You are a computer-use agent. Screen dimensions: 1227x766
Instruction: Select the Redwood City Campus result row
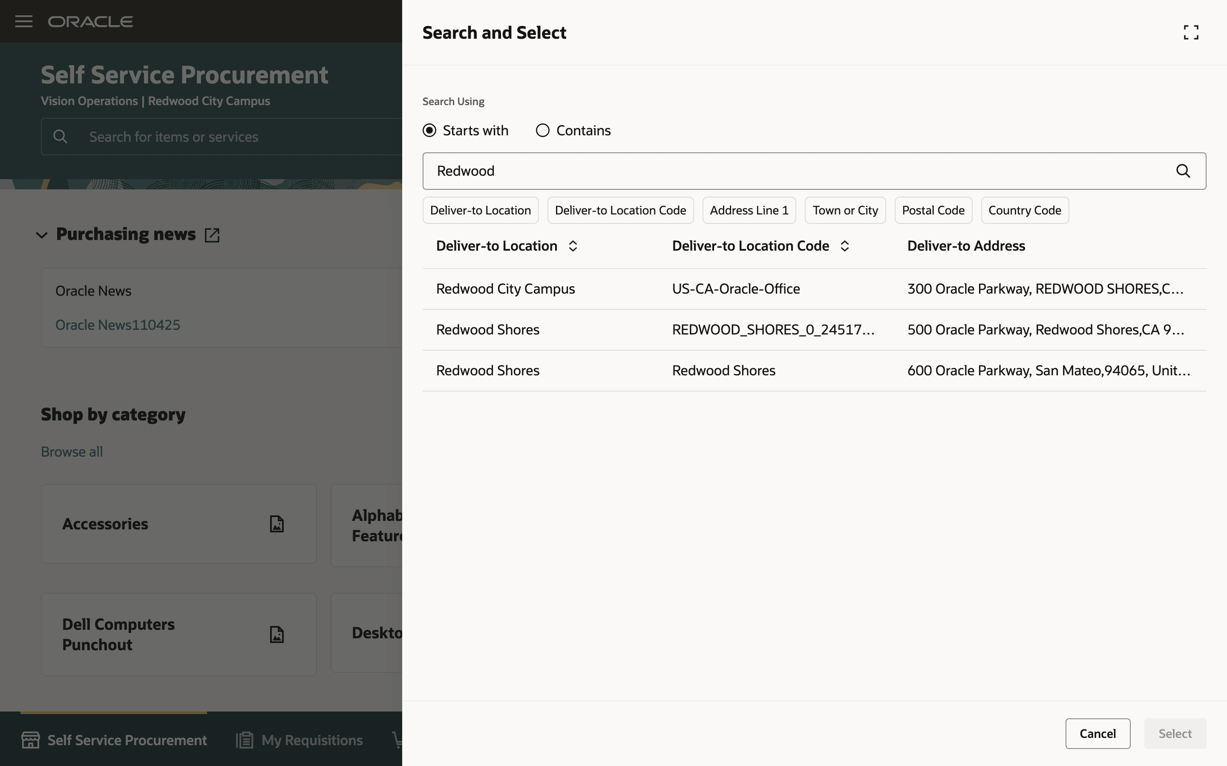[x=506, y=289]
